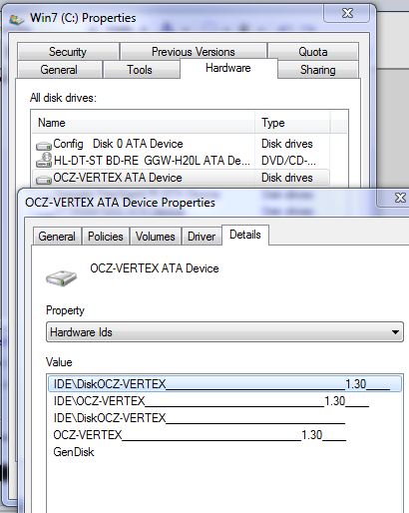Select the Details tab
Image resolution: width=409 pixels, height=513 pixels.
pos(245,235)
